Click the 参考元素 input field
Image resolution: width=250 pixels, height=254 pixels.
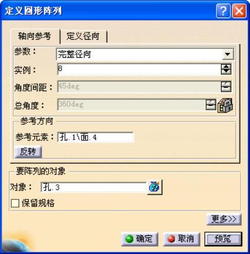pos(95,137)
